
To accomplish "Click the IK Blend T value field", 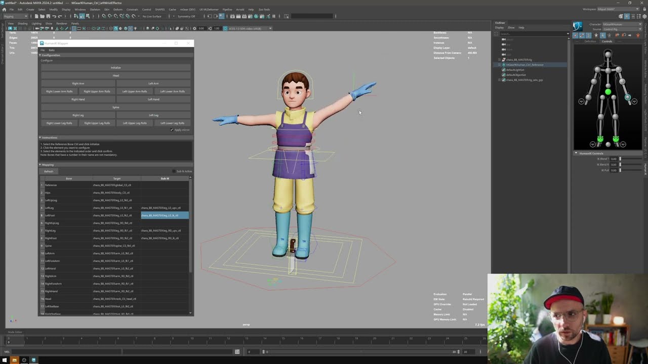I will 614,159.
